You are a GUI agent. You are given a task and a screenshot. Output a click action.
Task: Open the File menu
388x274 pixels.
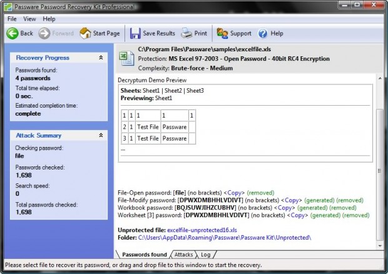coord(12,19)
